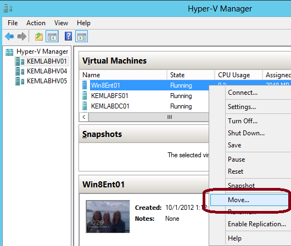Click the Up one level folder icon
The image size is (291, 246).
[x=39, y=36]
